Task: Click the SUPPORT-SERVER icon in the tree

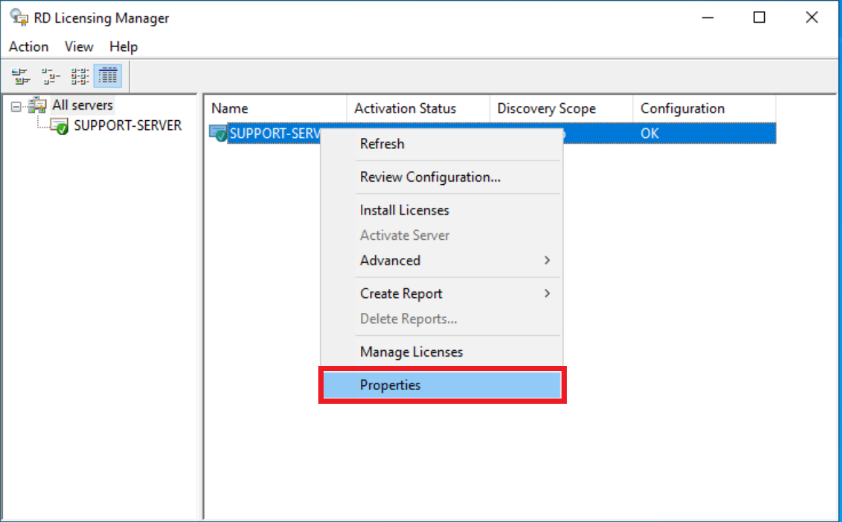Action: [x=60, y=126]
